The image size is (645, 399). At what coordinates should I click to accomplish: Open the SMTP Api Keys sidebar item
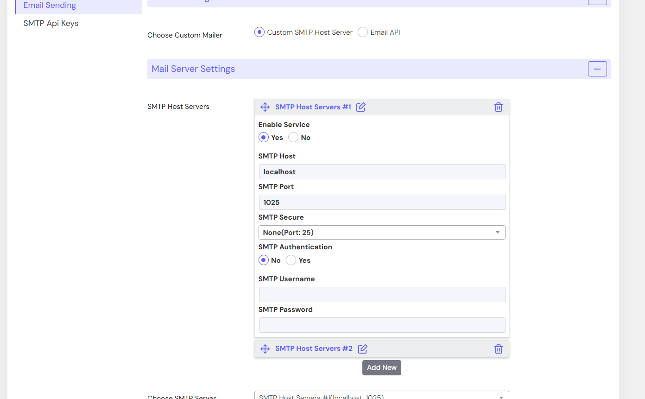point(51,23)
